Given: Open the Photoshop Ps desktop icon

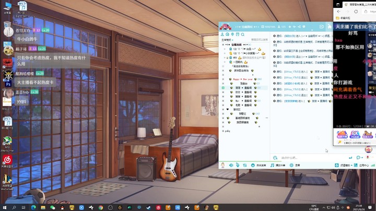Looking at the screenshot, I should (x=8, y=84).
